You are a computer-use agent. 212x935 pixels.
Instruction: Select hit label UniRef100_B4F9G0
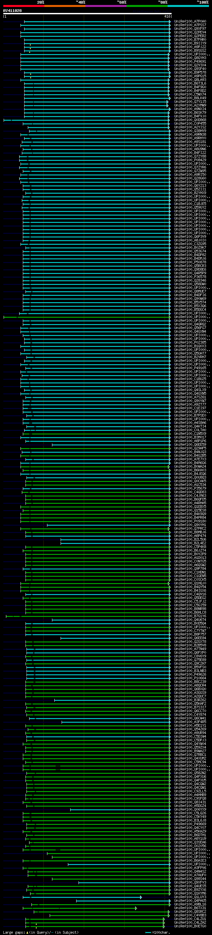coord(190,87)
